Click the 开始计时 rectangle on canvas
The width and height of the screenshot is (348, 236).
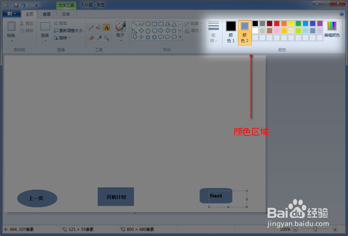tap(116, 197)
